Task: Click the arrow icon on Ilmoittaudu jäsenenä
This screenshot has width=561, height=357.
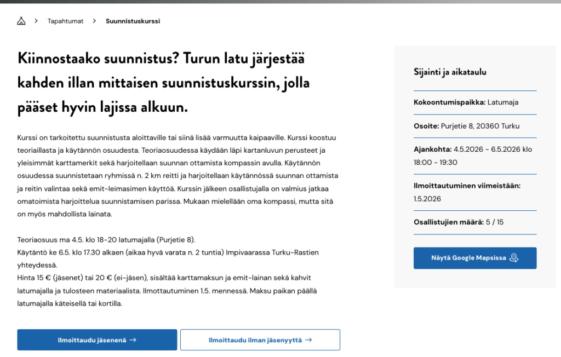Action: point(133,340)
